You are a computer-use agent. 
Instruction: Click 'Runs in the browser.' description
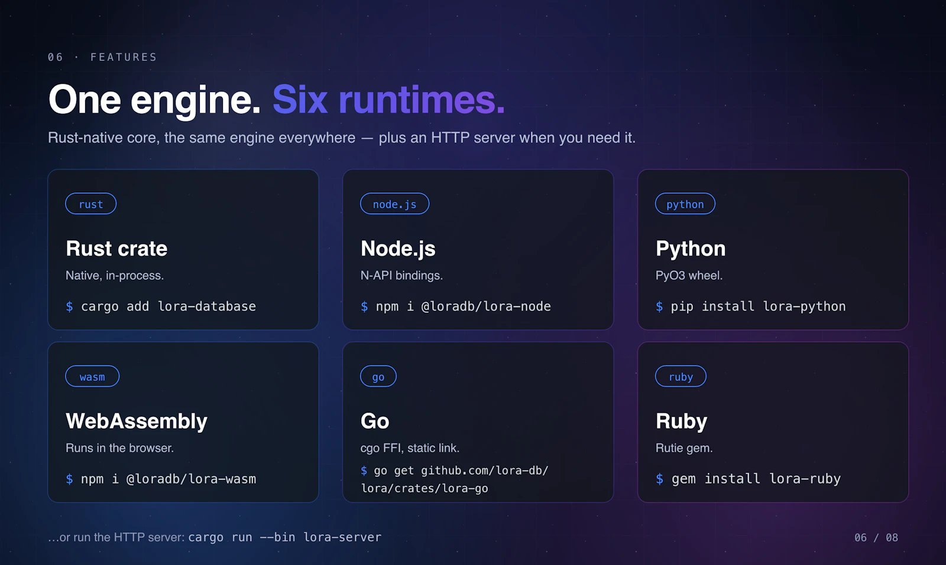point(119,448)
